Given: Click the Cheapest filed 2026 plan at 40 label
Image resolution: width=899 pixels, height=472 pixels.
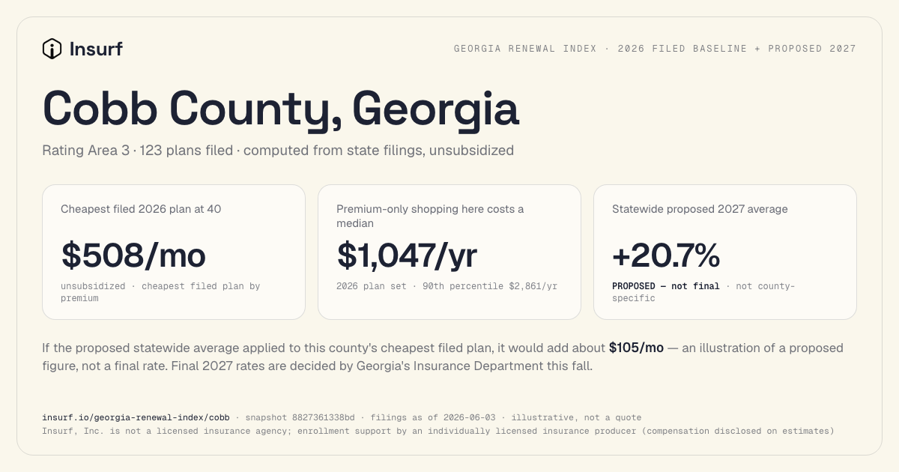Looking at the screenshot, I should coord(141,209).
